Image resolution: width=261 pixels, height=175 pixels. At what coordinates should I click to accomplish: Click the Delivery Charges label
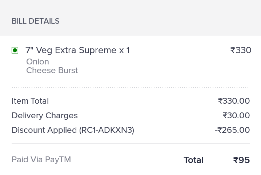point(45,115)
